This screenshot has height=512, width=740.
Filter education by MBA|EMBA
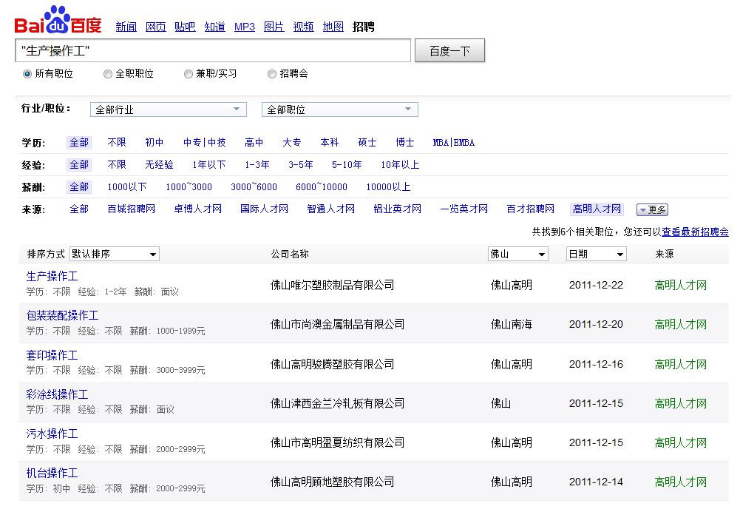[x=454, y=143]
